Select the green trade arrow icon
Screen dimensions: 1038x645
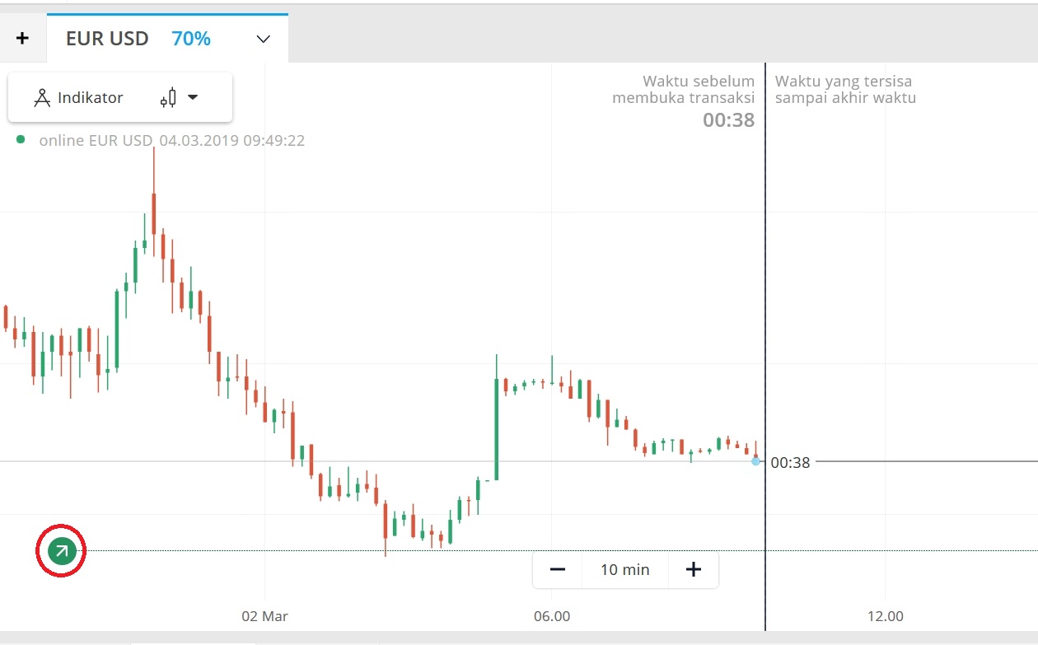click(x=61, y=550)
